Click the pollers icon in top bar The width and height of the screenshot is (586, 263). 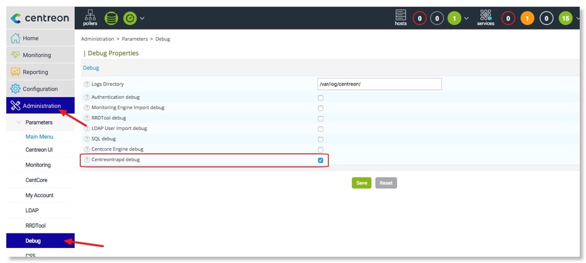click(90, 18)
